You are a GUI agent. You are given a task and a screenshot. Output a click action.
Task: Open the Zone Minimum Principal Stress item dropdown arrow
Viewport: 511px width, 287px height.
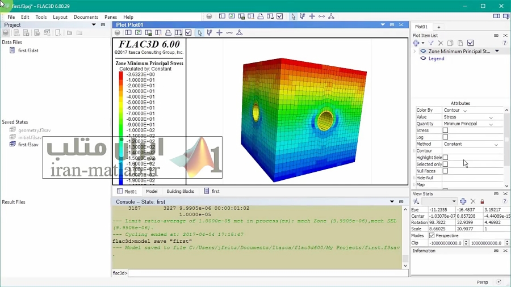click(x=497, y=51)
